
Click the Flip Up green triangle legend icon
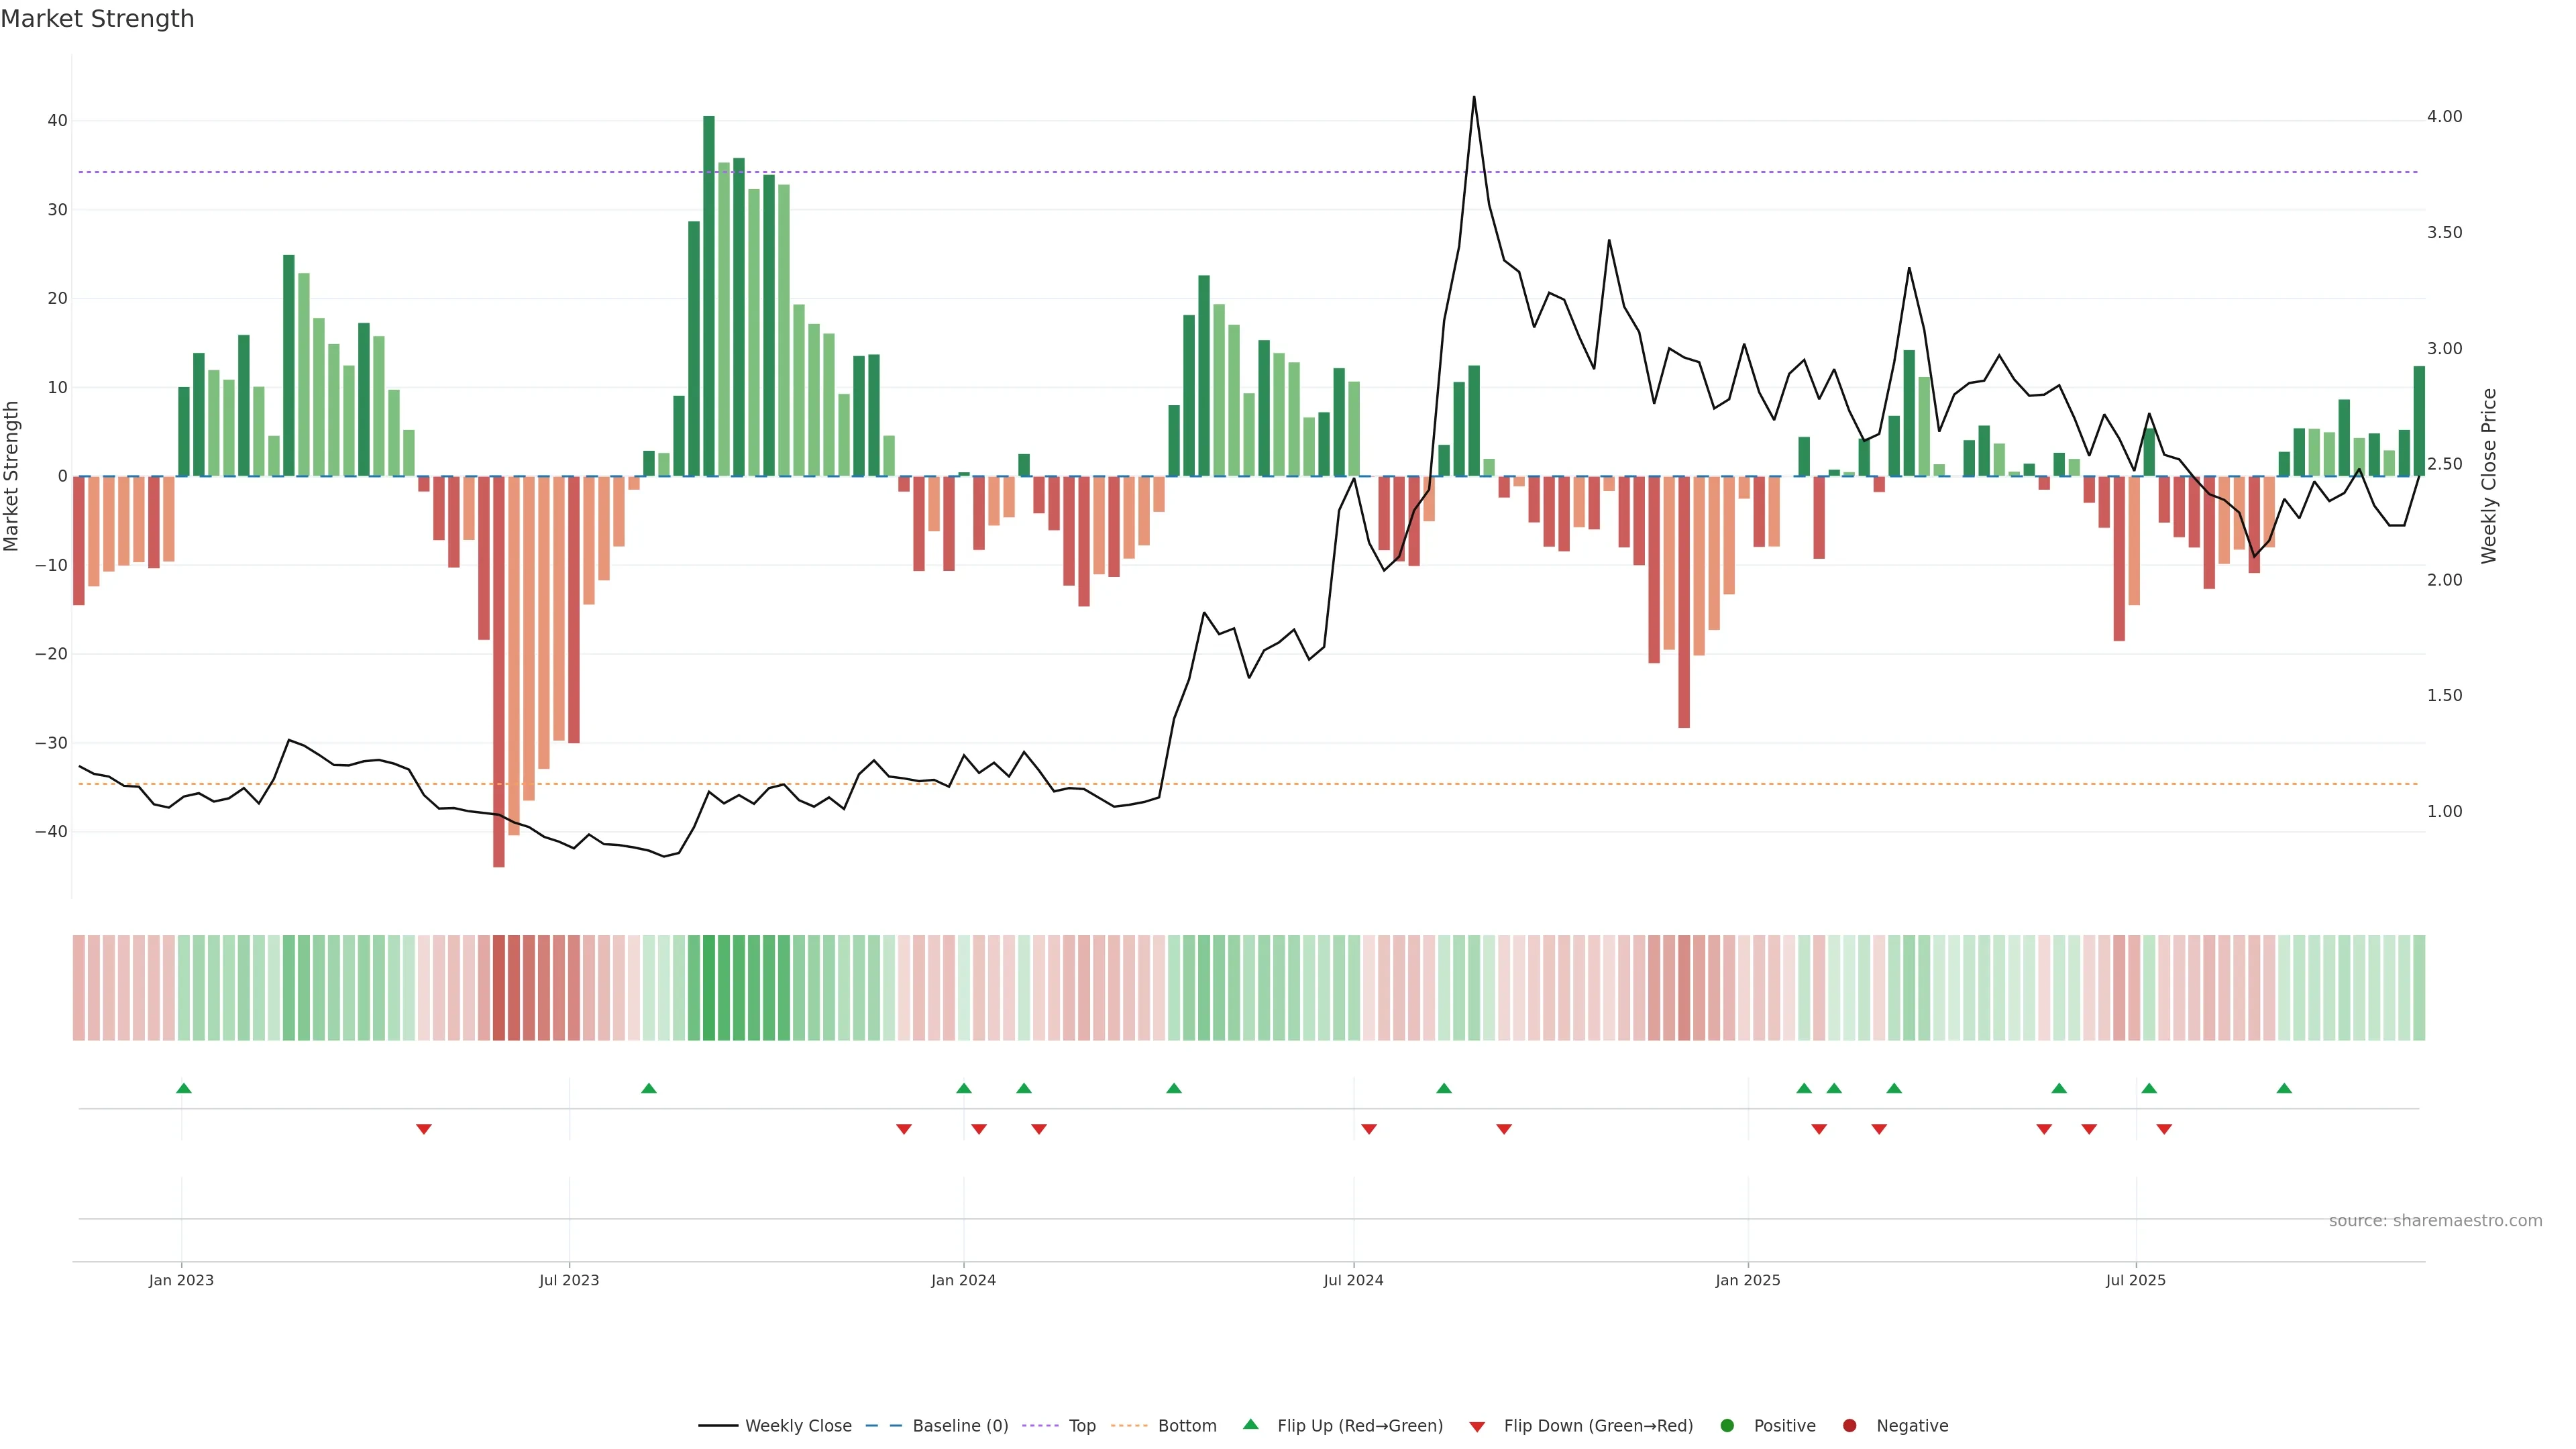coord(1250,1425)
